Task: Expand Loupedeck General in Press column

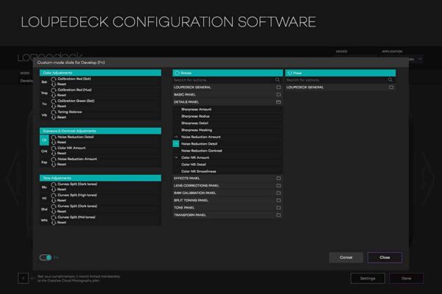Action: click(391, 87)
